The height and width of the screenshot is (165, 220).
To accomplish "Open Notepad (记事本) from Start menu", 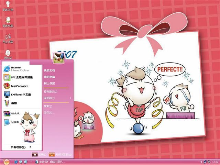I will (11, 122).
